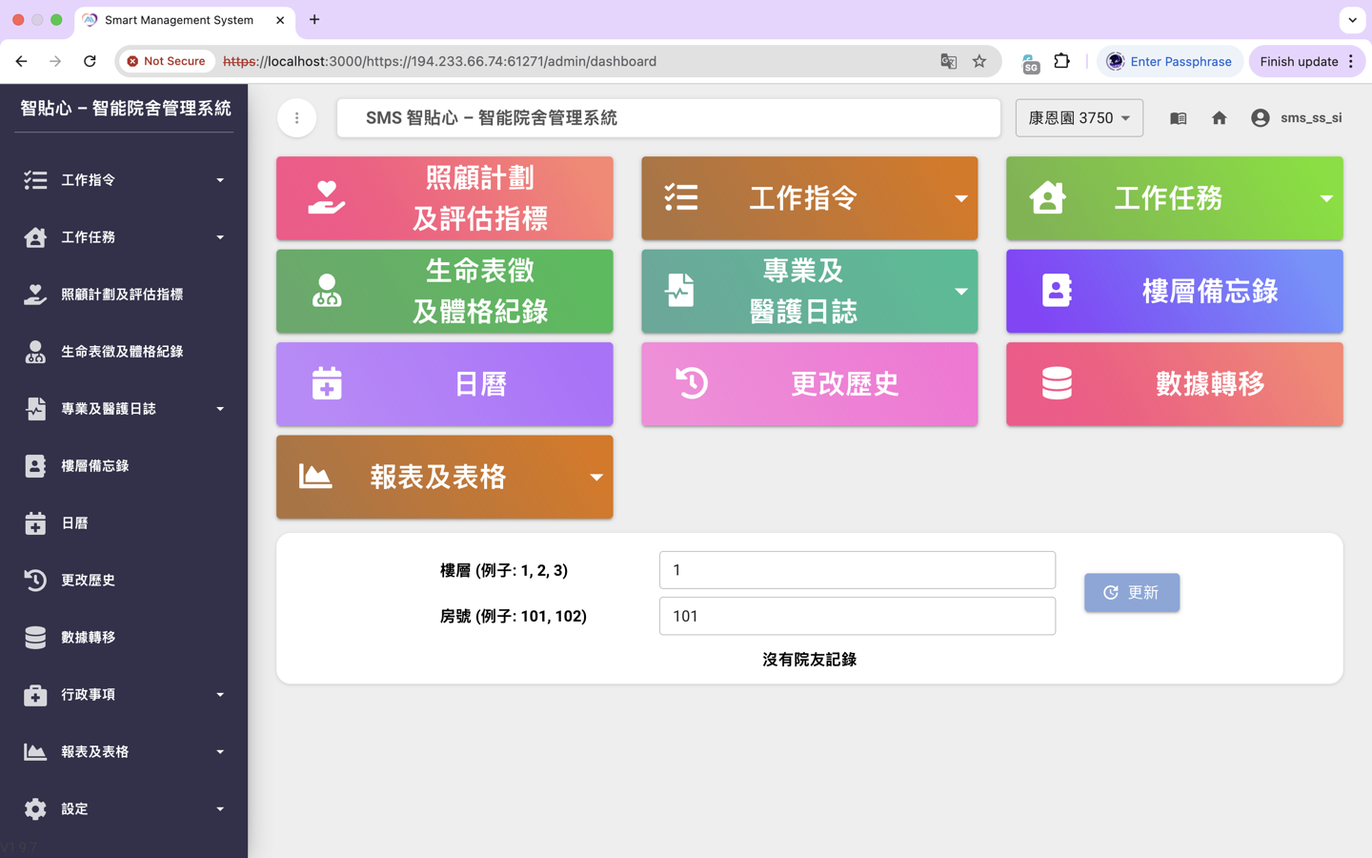Click the doctor icon on 生命表徵 tile
Image resolution: width=1372 pixels, height=858 pixels.
(x=327, y=291)
